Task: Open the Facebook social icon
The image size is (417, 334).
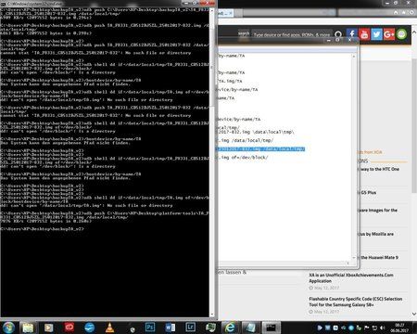Action: (352, 33)
